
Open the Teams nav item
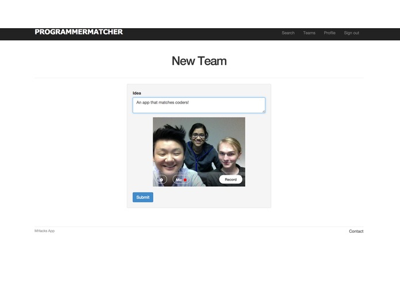pos(309,33)
